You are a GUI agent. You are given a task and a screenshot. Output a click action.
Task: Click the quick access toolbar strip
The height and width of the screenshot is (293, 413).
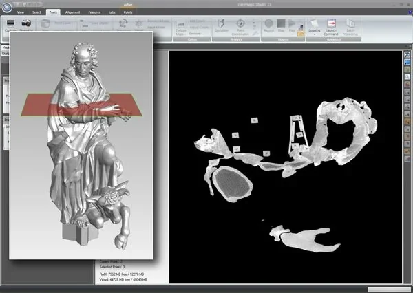(28, 5)
